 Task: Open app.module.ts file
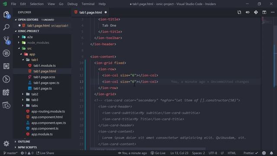click(x=42, y=134)
